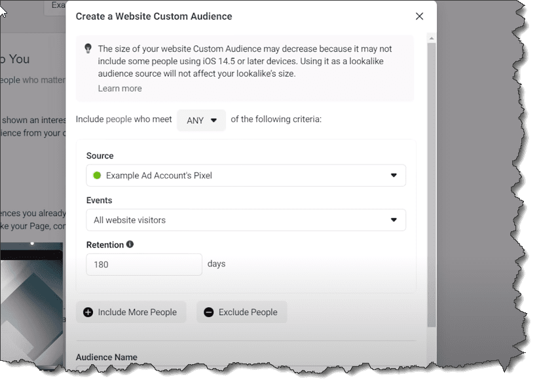Click the green pixel status dot

click(x=97, y=176)
